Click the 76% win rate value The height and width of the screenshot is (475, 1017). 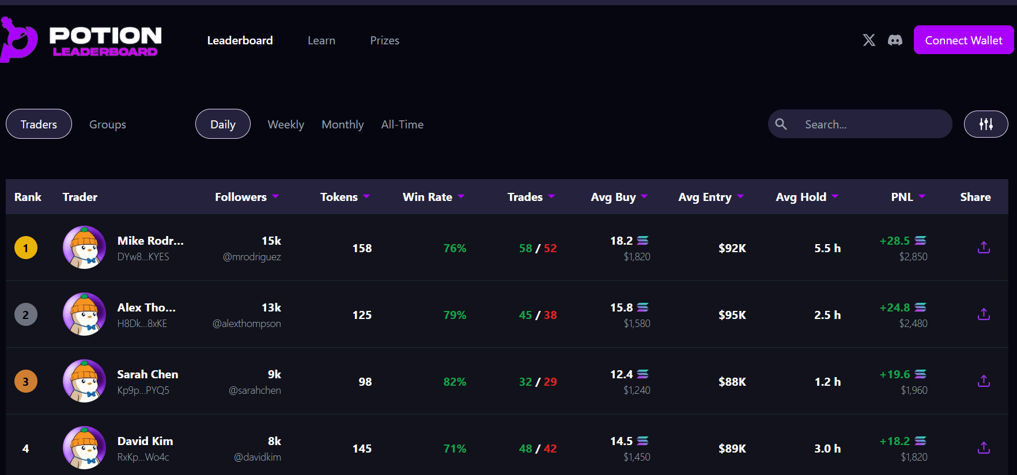coord(455,248)
